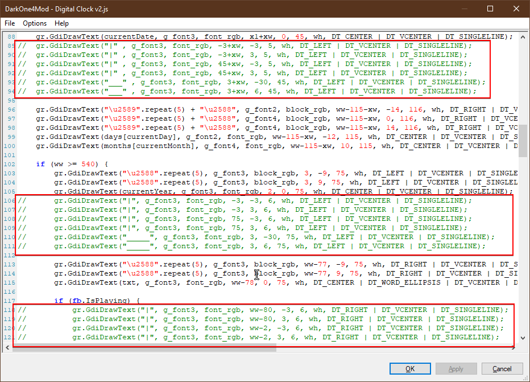Open the Options menu
Viewport: 530px width, 382px height.
pos(35,23)
